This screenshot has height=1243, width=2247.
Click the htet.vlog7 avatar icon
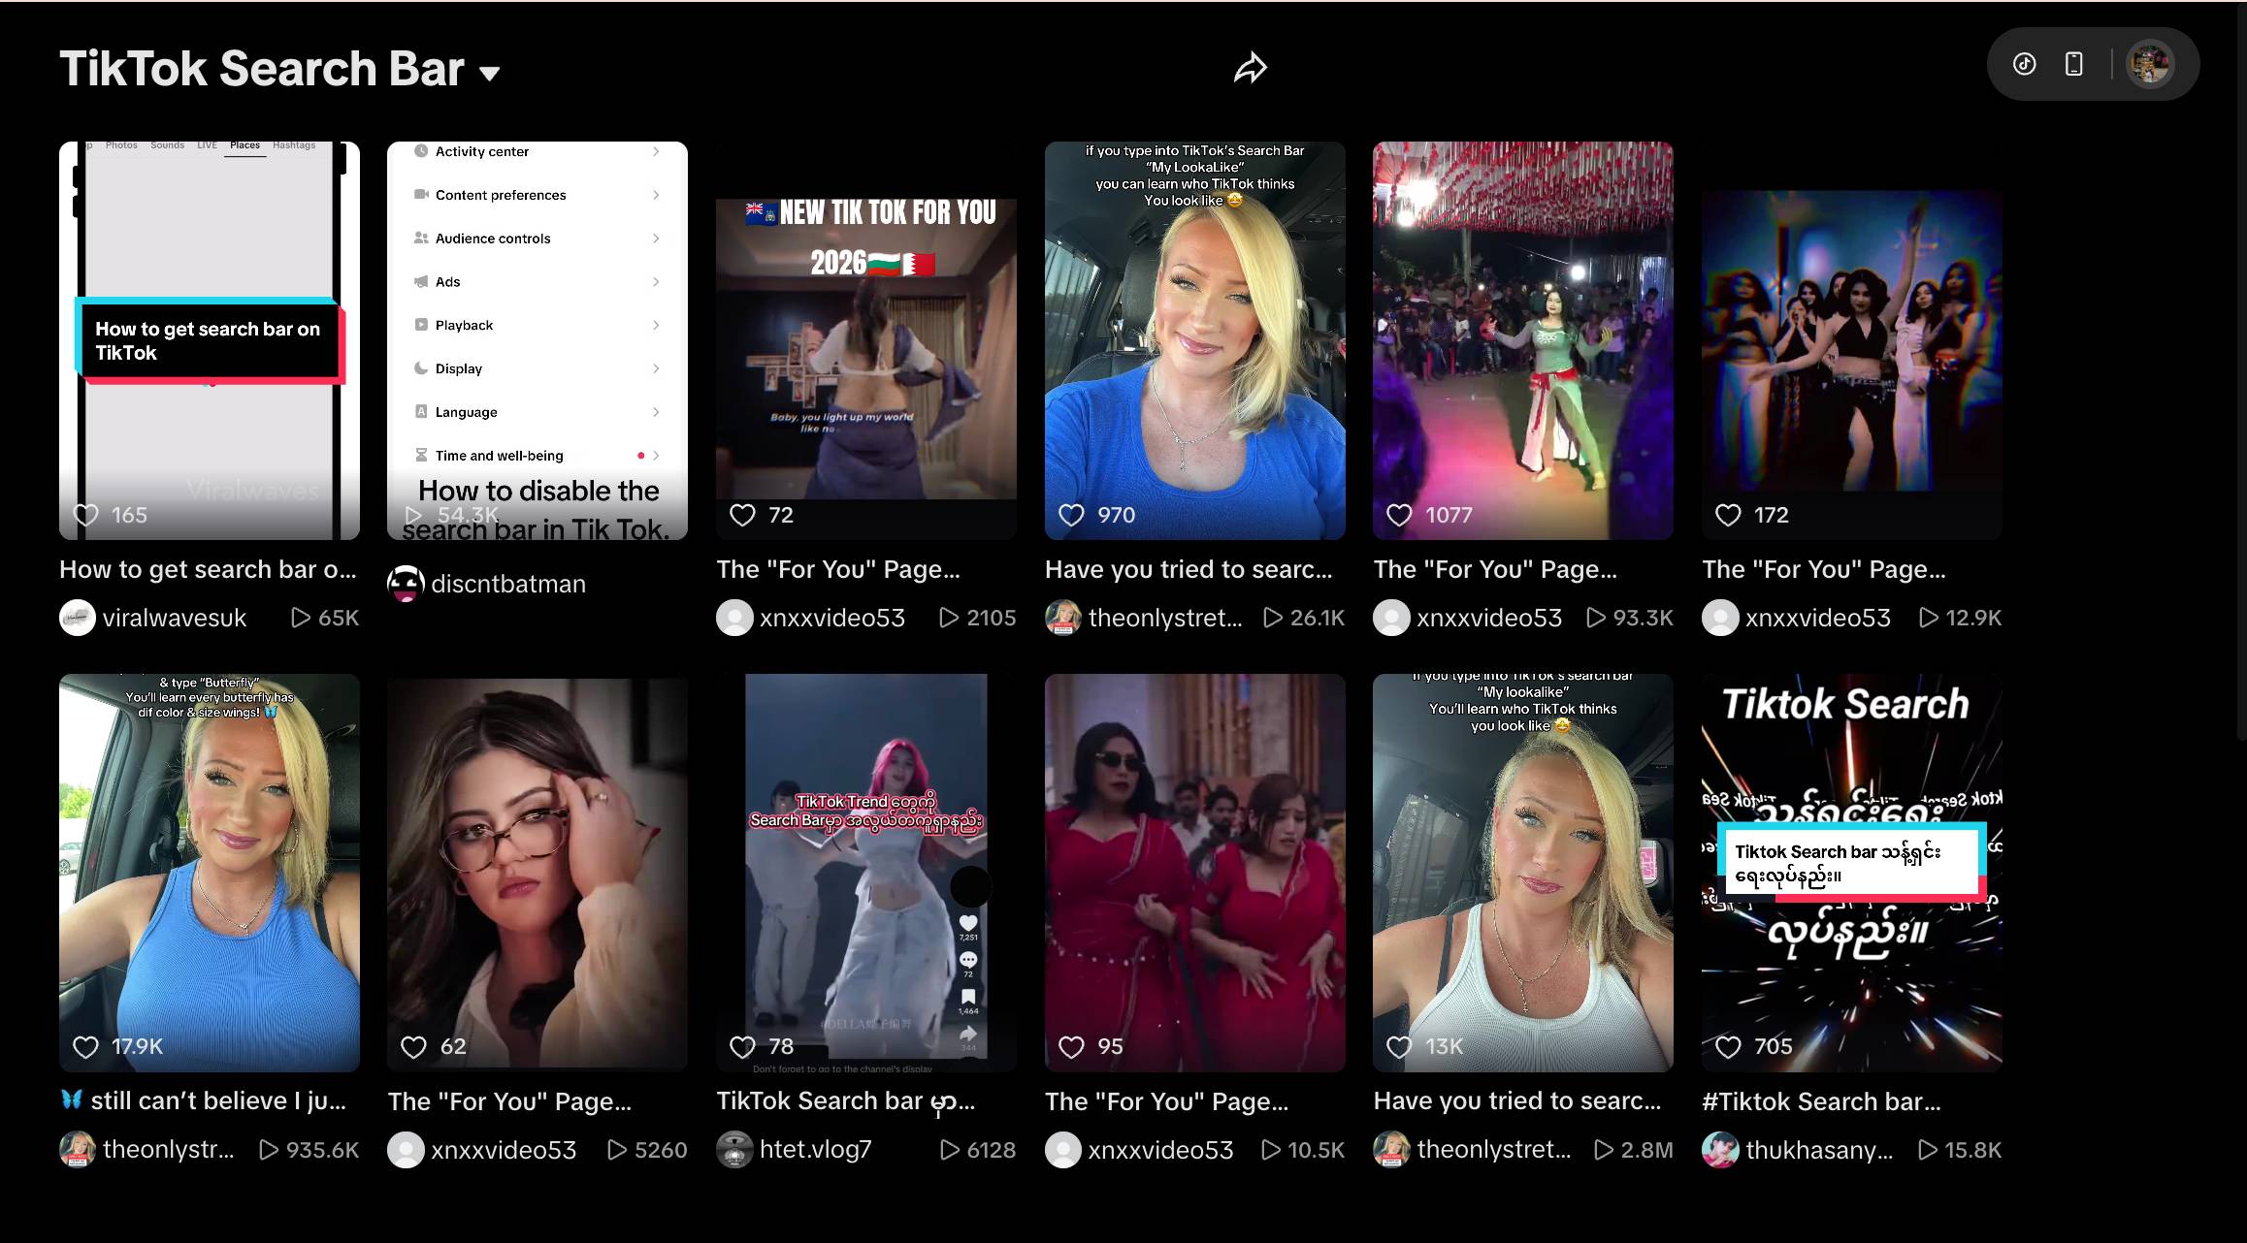coord(734,1150)
